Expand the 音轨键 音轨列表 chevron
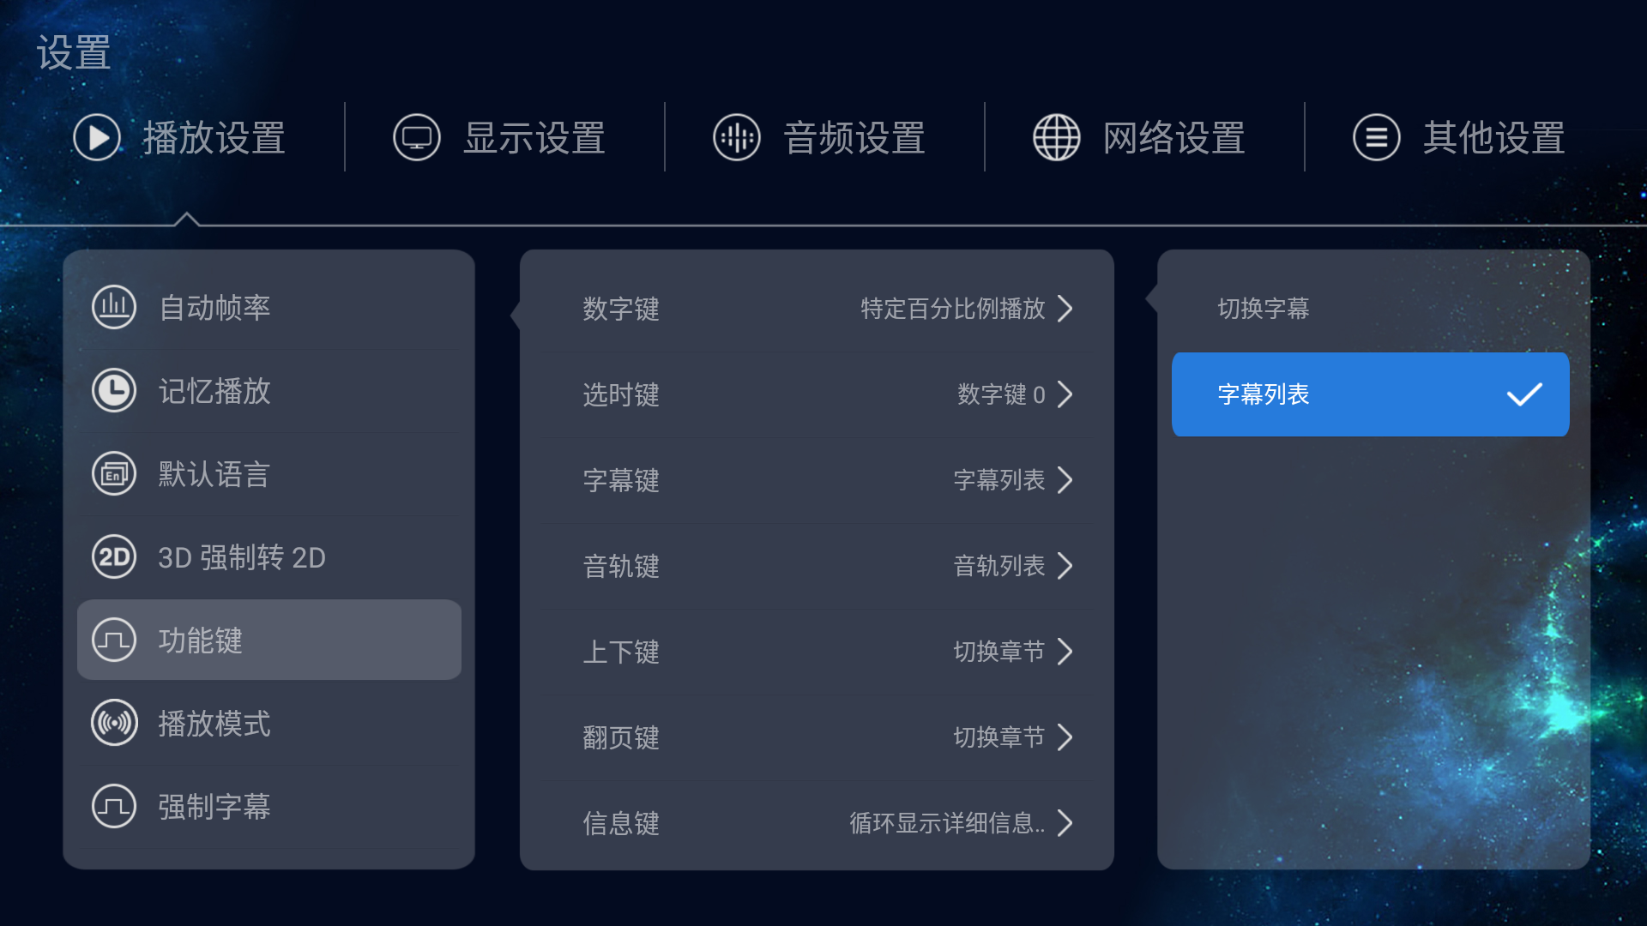Image resolution: width=1647 pixels, height=926 pixels. pyautogui.click(x=1065, y=566)
